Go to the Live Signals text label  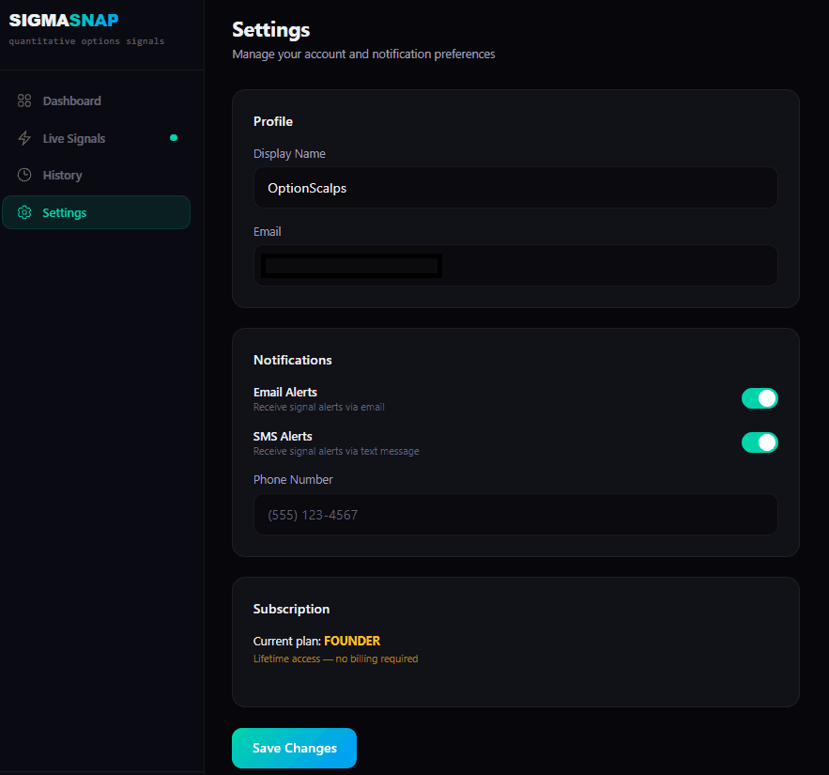pyautogui.click(x=74, y=138)
